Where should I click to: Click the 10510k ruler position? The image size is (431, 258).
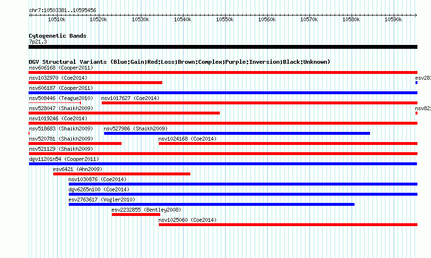pos(57,19)
